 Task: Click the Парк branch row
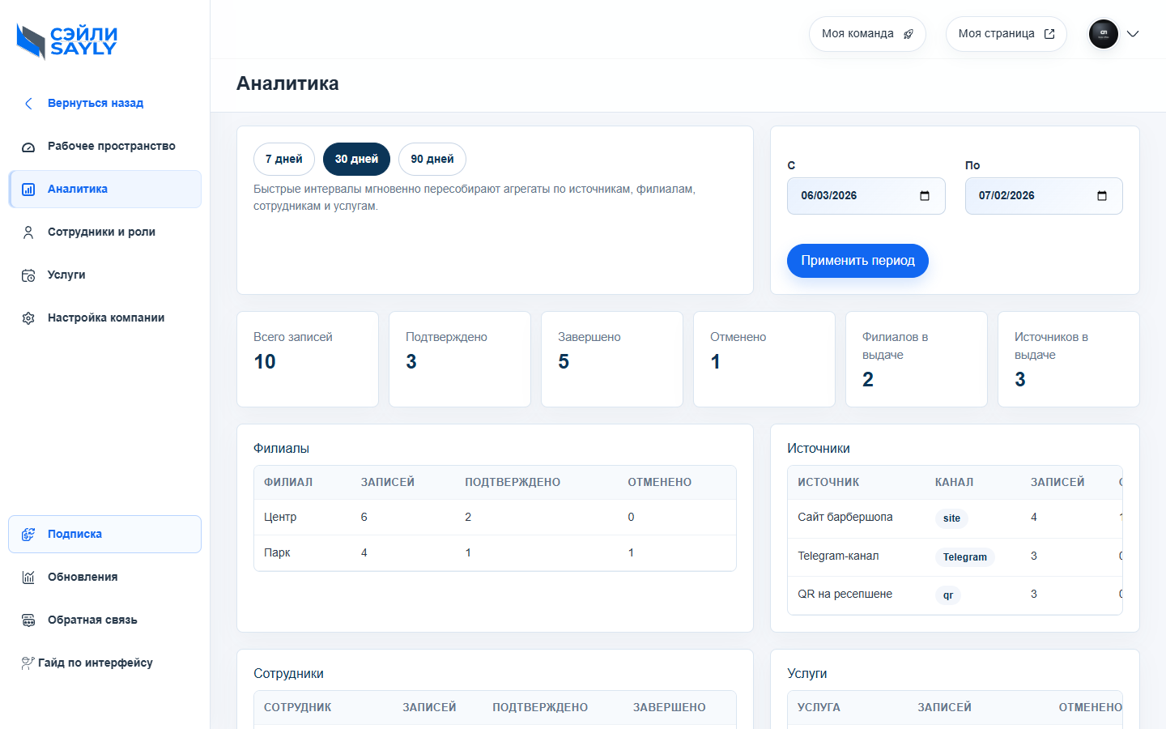click(495, 553)
